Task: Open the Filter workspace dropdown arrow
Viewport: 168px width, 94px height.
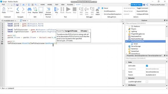Action: (167, 23)
